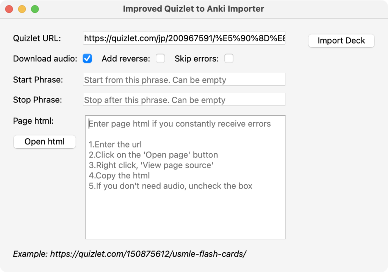Screen dimensions: 388x272
Task: Click the Quizlet URL label
Action: pyautogui.click(x=37, y=38)
